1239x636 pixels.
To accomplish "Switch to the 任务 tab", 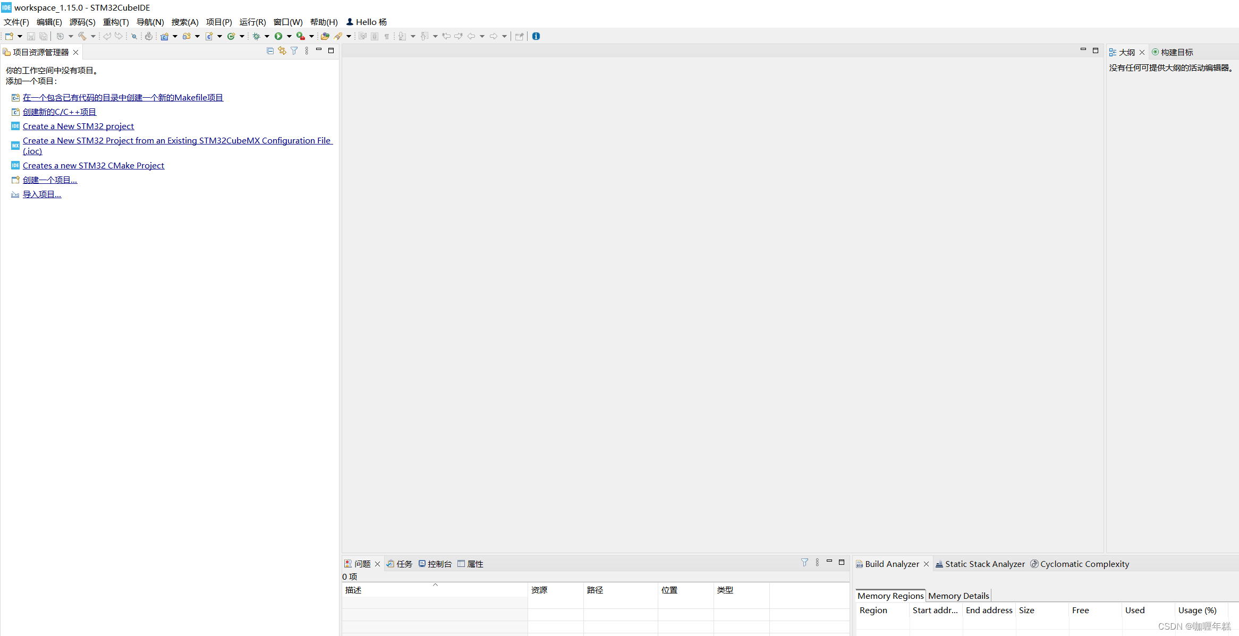I will [x=400, y=564].
